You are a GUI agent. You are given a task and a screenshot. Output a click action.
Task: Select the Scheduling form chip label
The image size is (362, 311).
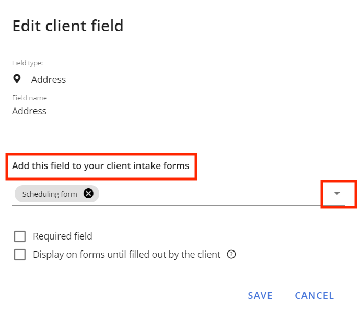click(x=50, y=194)
